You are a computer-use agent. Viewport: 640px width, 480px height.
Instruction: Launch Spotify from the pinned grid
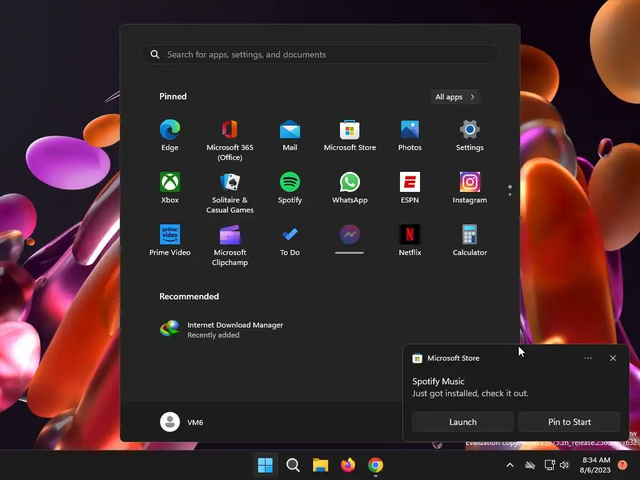[x=290, y=188]
